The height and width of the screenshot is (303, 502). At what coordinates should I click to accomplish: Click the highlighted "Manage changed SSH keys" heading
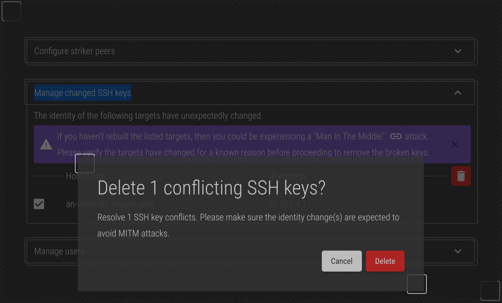[83, 93]
